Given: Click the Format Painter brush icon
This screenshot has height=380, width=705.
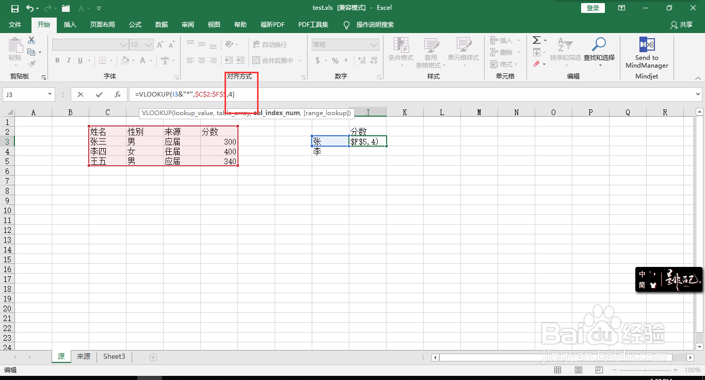Looking at the screenshot, I should click(x=31, y=64).
